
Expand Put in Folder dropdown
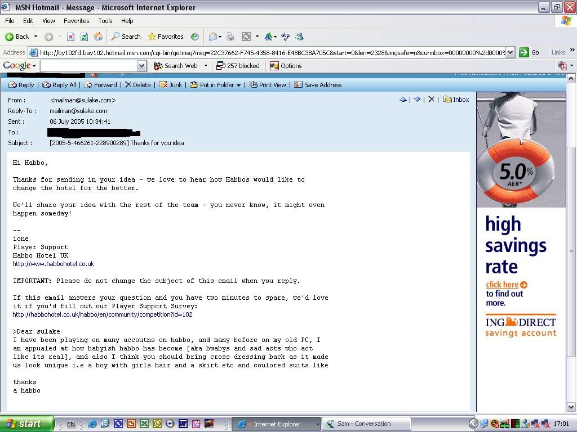point(238,85)
